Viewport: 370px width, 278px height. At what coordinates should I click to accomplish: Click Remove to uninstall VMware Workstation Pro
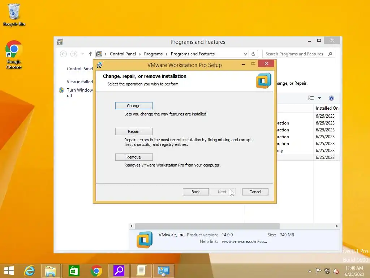[x=134, y=157]
